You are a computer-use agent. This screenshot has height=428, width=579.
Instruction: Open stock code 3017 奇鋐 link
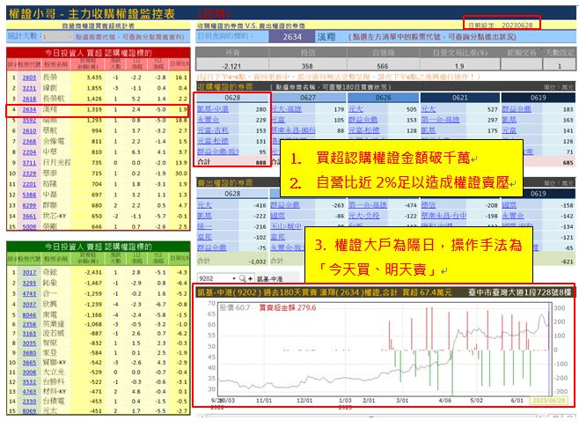tap(29, 272)
